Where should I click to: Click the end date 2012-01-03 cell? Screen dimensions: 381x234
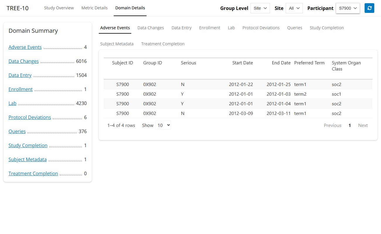tap(278, 94)
